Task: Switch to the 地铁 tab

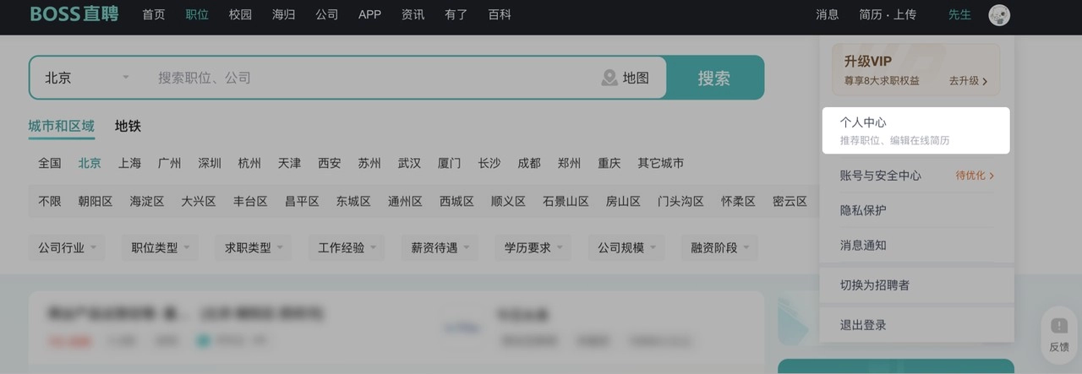Action: 128,126
